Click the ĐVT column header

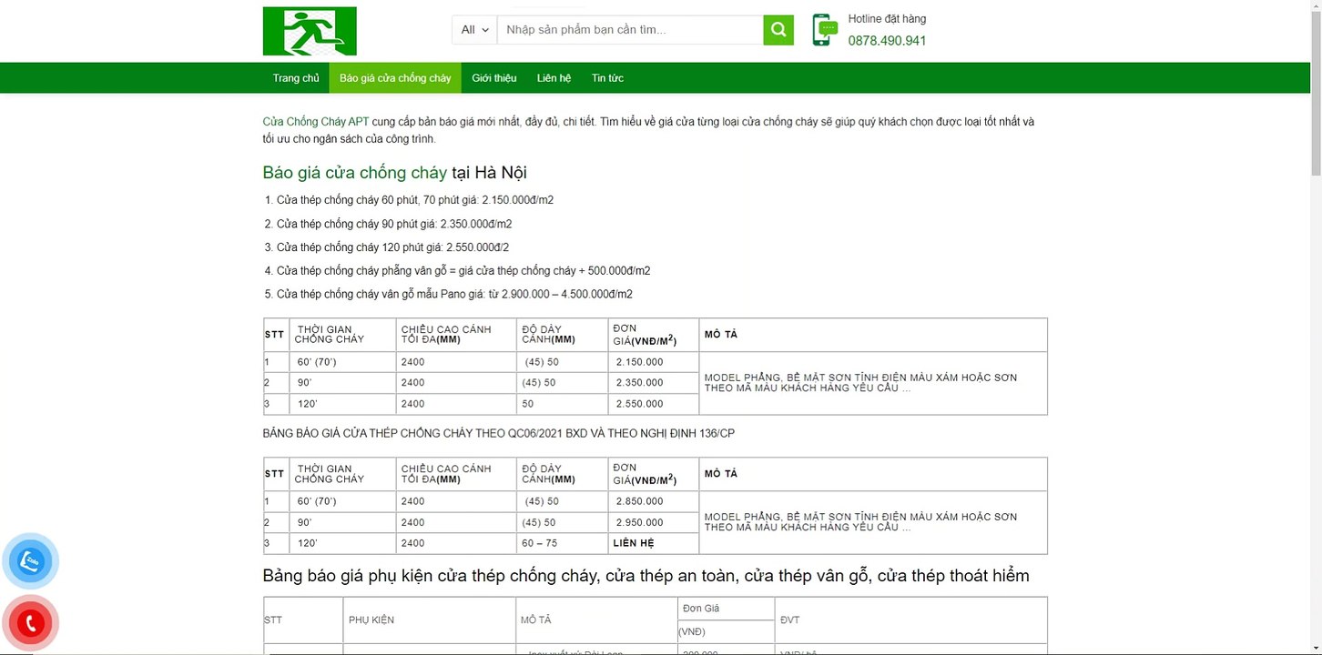pos(910,620)
